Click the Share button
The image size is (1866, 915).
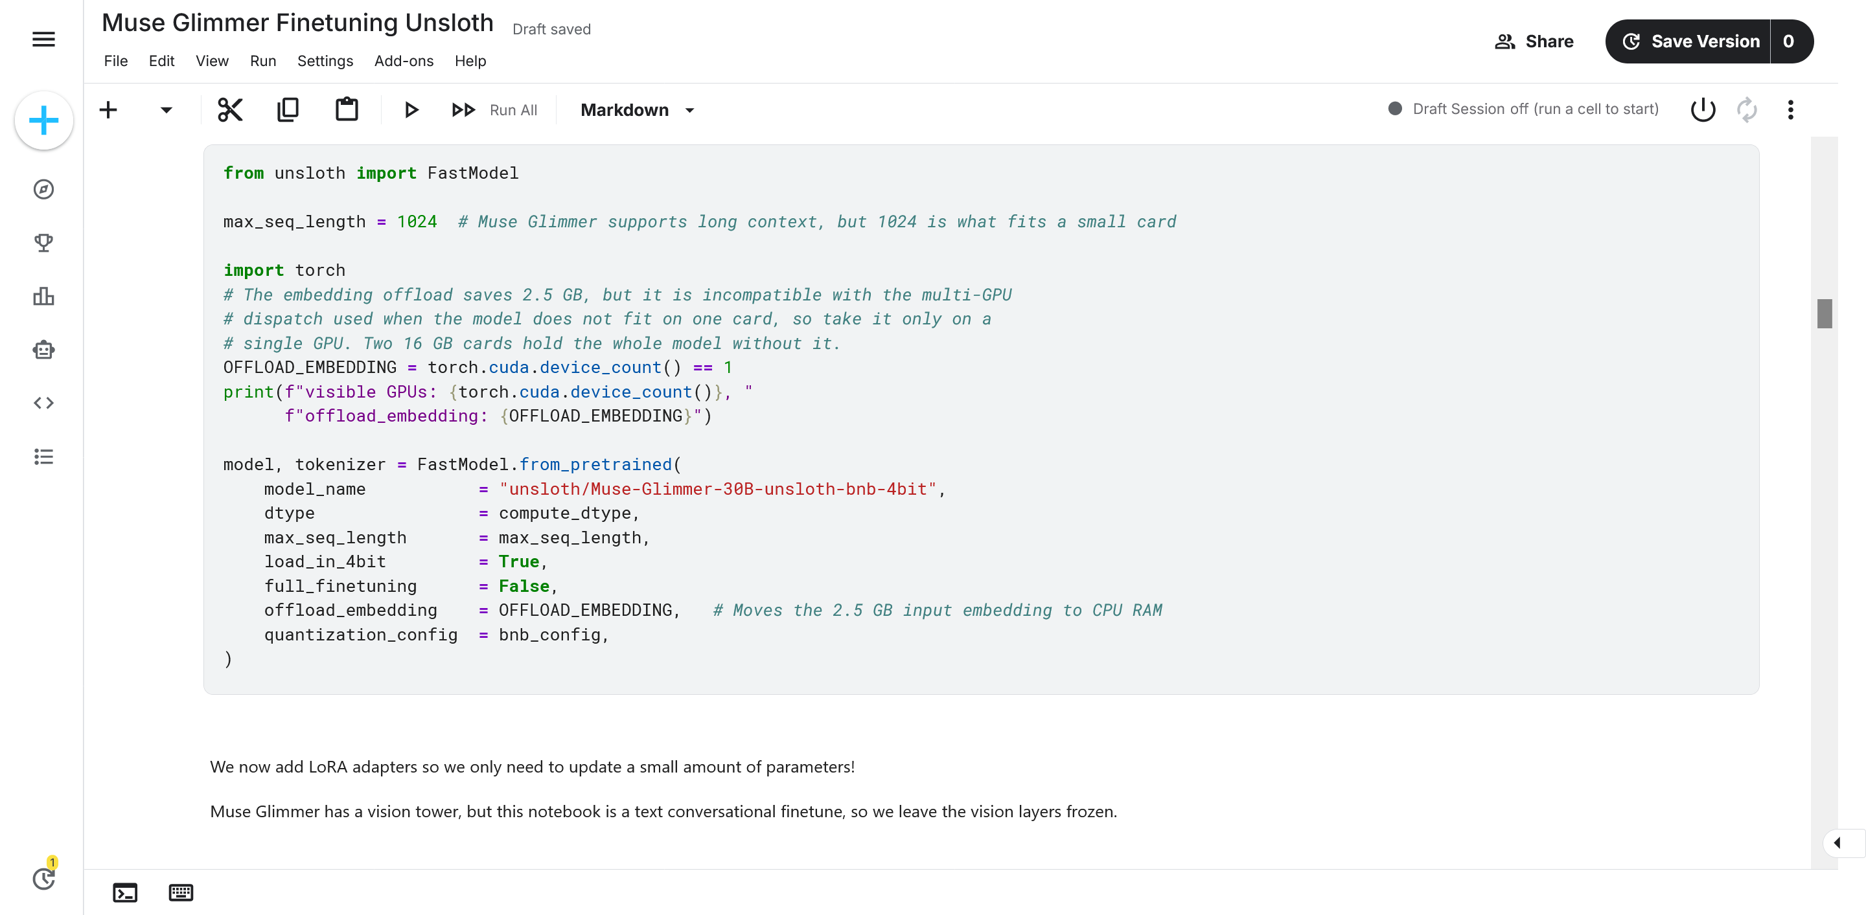(1534, 41)
